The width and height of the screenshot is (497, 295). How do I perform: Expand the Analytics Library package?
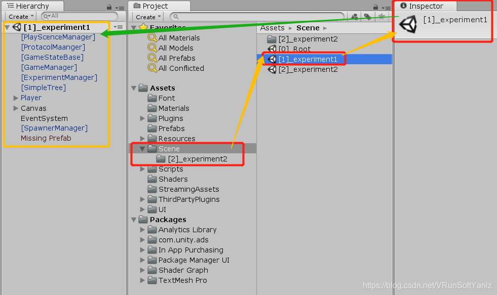[x=143, y=230]
